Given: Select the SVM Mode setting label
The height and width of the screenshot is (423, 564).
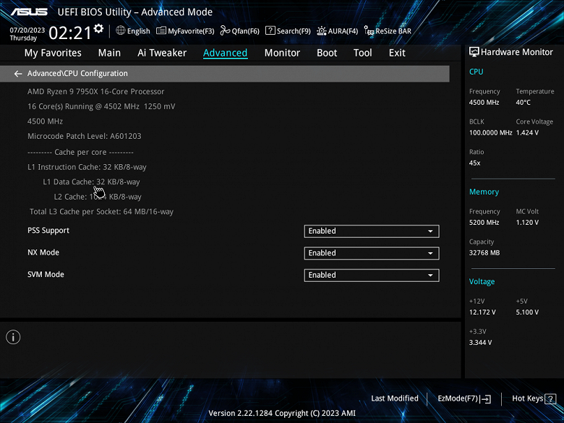Looking at the screenshot, I should [x=46, y=275].
